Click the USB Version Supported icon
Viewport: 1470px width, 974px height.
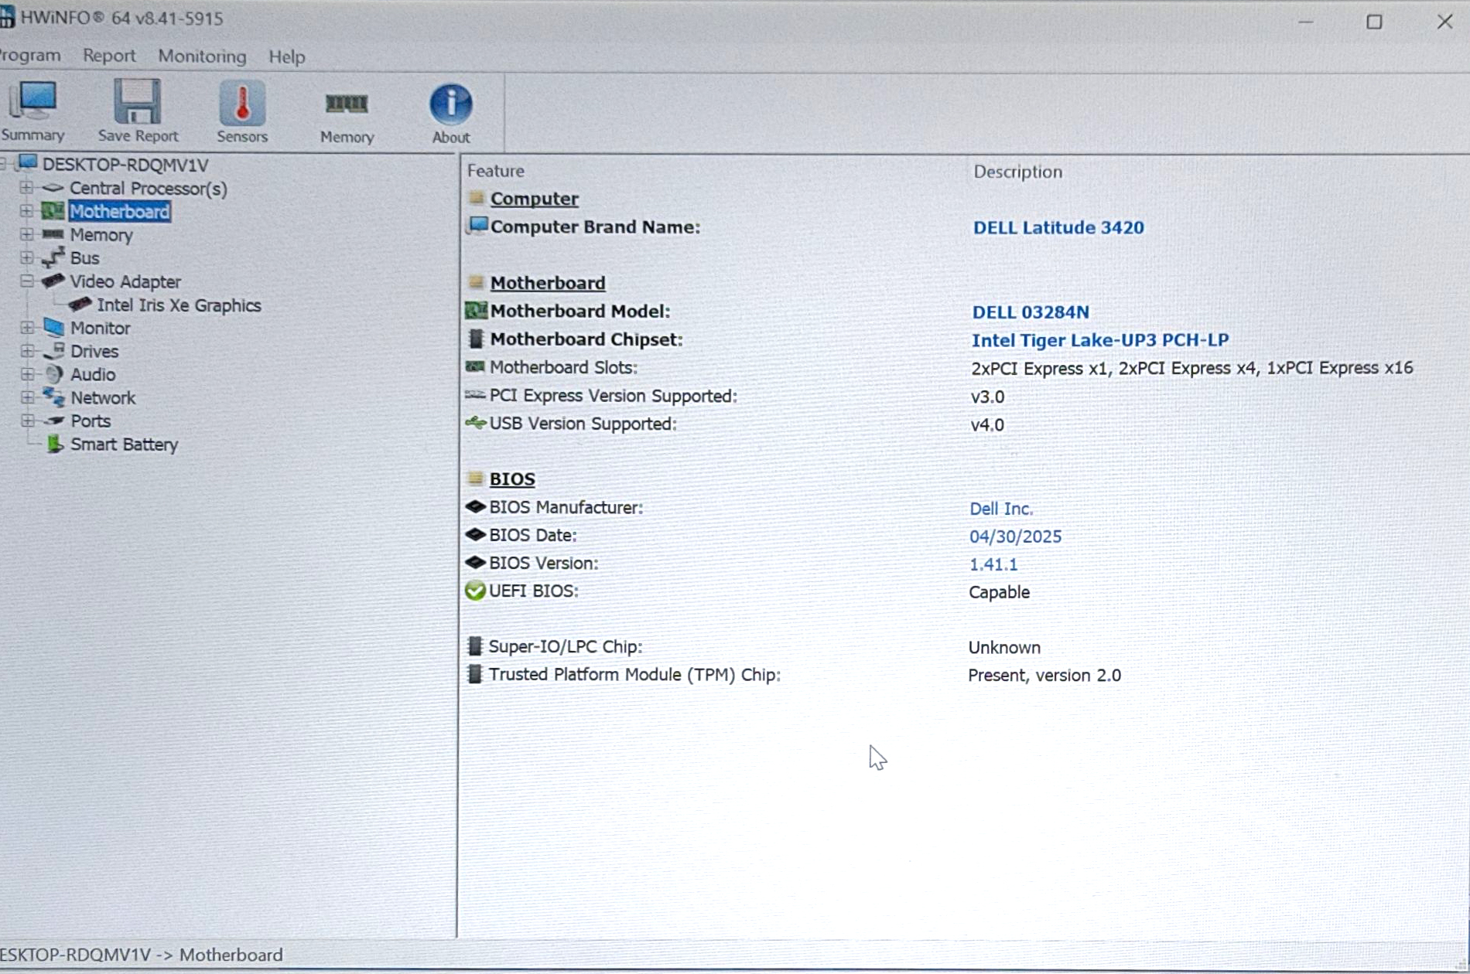475,423
